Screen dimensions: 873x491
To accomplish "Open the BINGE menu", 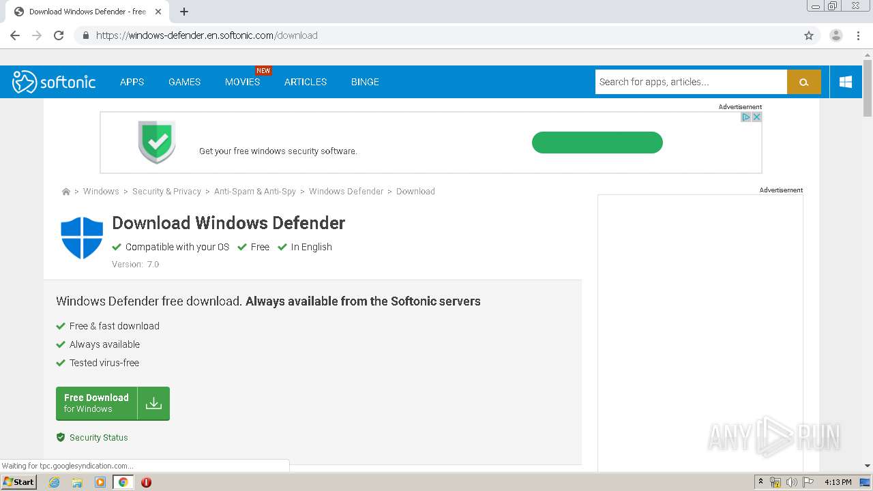I will coord(365,82).
